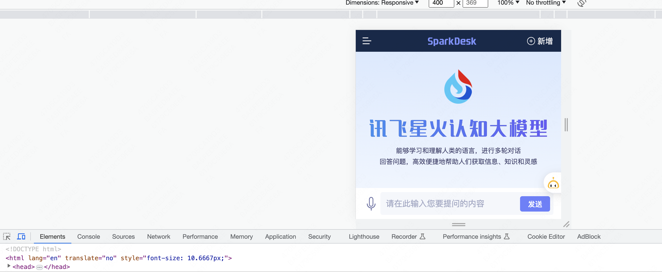
Task: Click the 发送 send button
Action: [535, 204]
